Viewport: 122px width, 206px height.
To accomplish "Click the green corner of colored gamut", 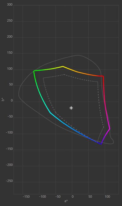I will 34,71.
